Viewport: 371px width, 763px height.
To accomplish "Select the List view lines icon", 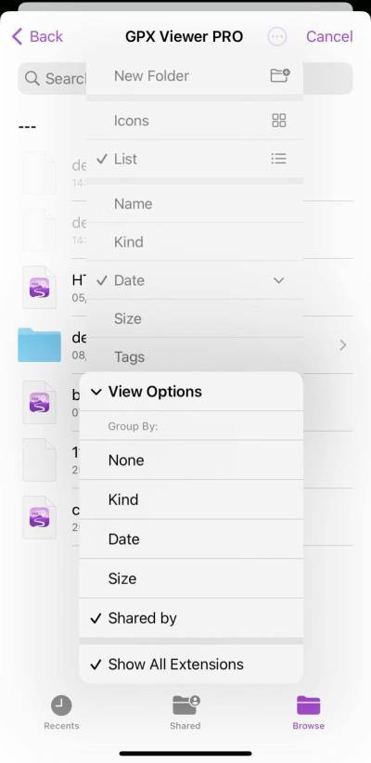I will tap(278, 159).
